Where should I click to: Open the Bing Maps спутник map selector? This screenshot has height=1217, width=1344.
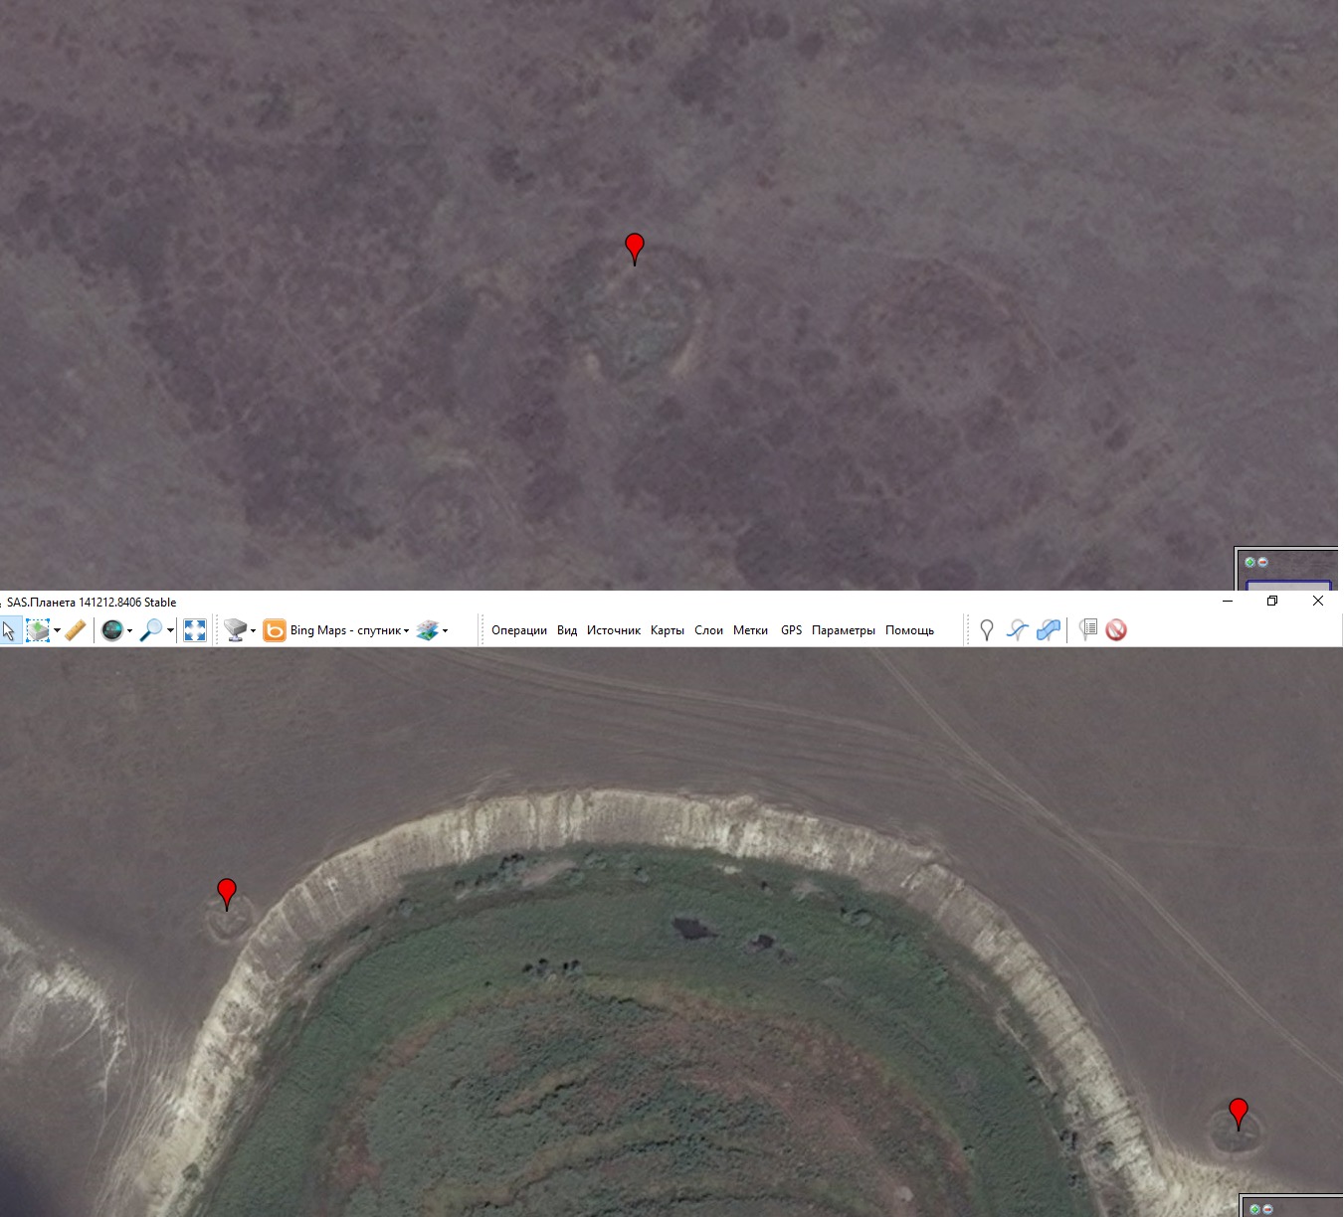point(337,630)
